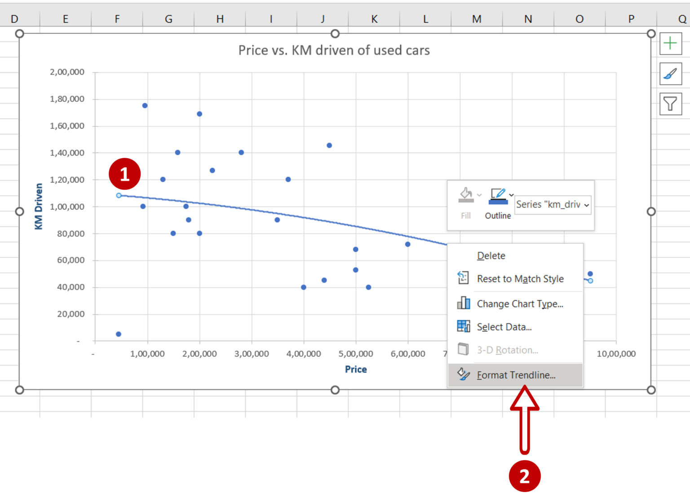Select Format Trendline from the menu
This screenshot has width=690, height=502.
click(516, 374)
